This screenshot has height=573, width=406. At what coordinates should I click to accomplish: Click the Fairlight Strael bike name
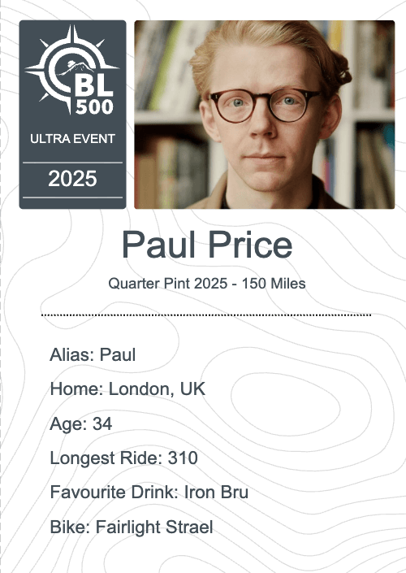coord(154,527)
